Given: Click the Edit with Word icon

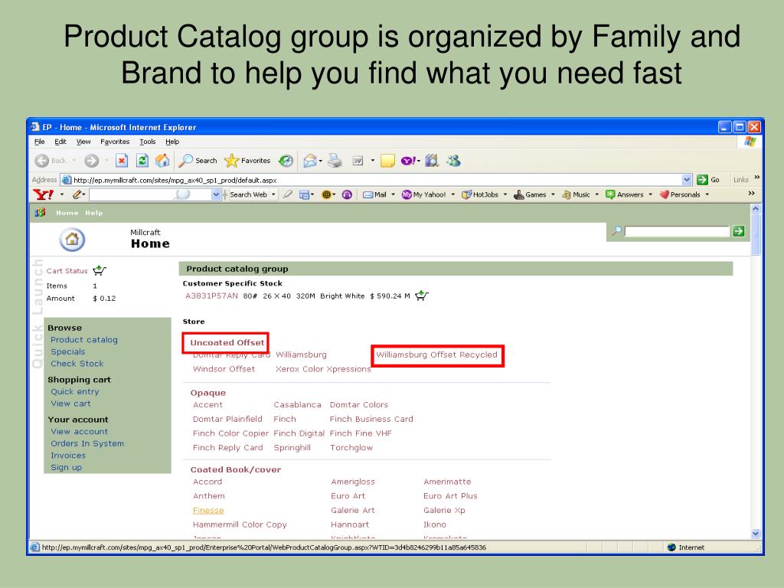Looking at the screenshot, I should click(358, 161).
